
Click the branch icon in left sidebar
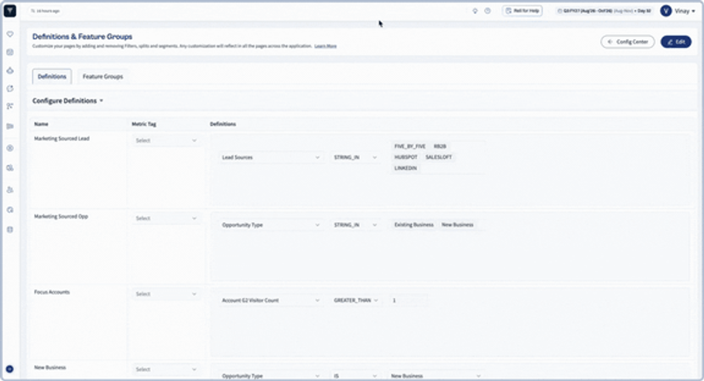click(x=10, y=106)
